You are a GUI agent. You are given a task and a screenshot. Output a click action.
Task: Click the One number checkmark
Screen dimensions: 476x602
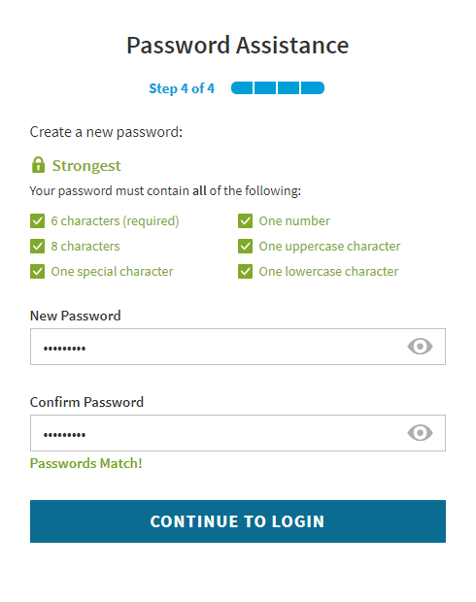(x=245, y=221)
